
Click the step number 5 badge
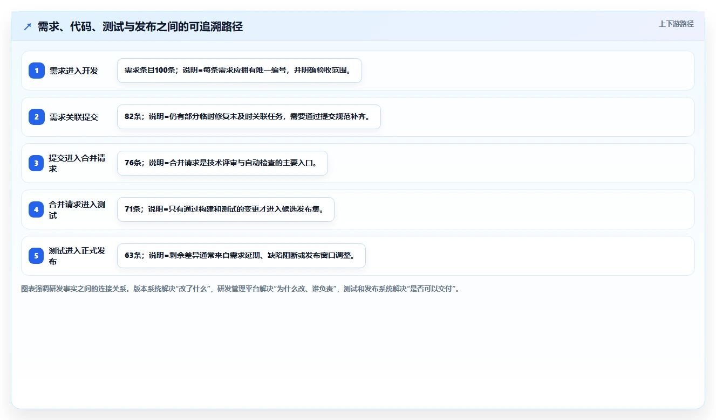point(37,256)
